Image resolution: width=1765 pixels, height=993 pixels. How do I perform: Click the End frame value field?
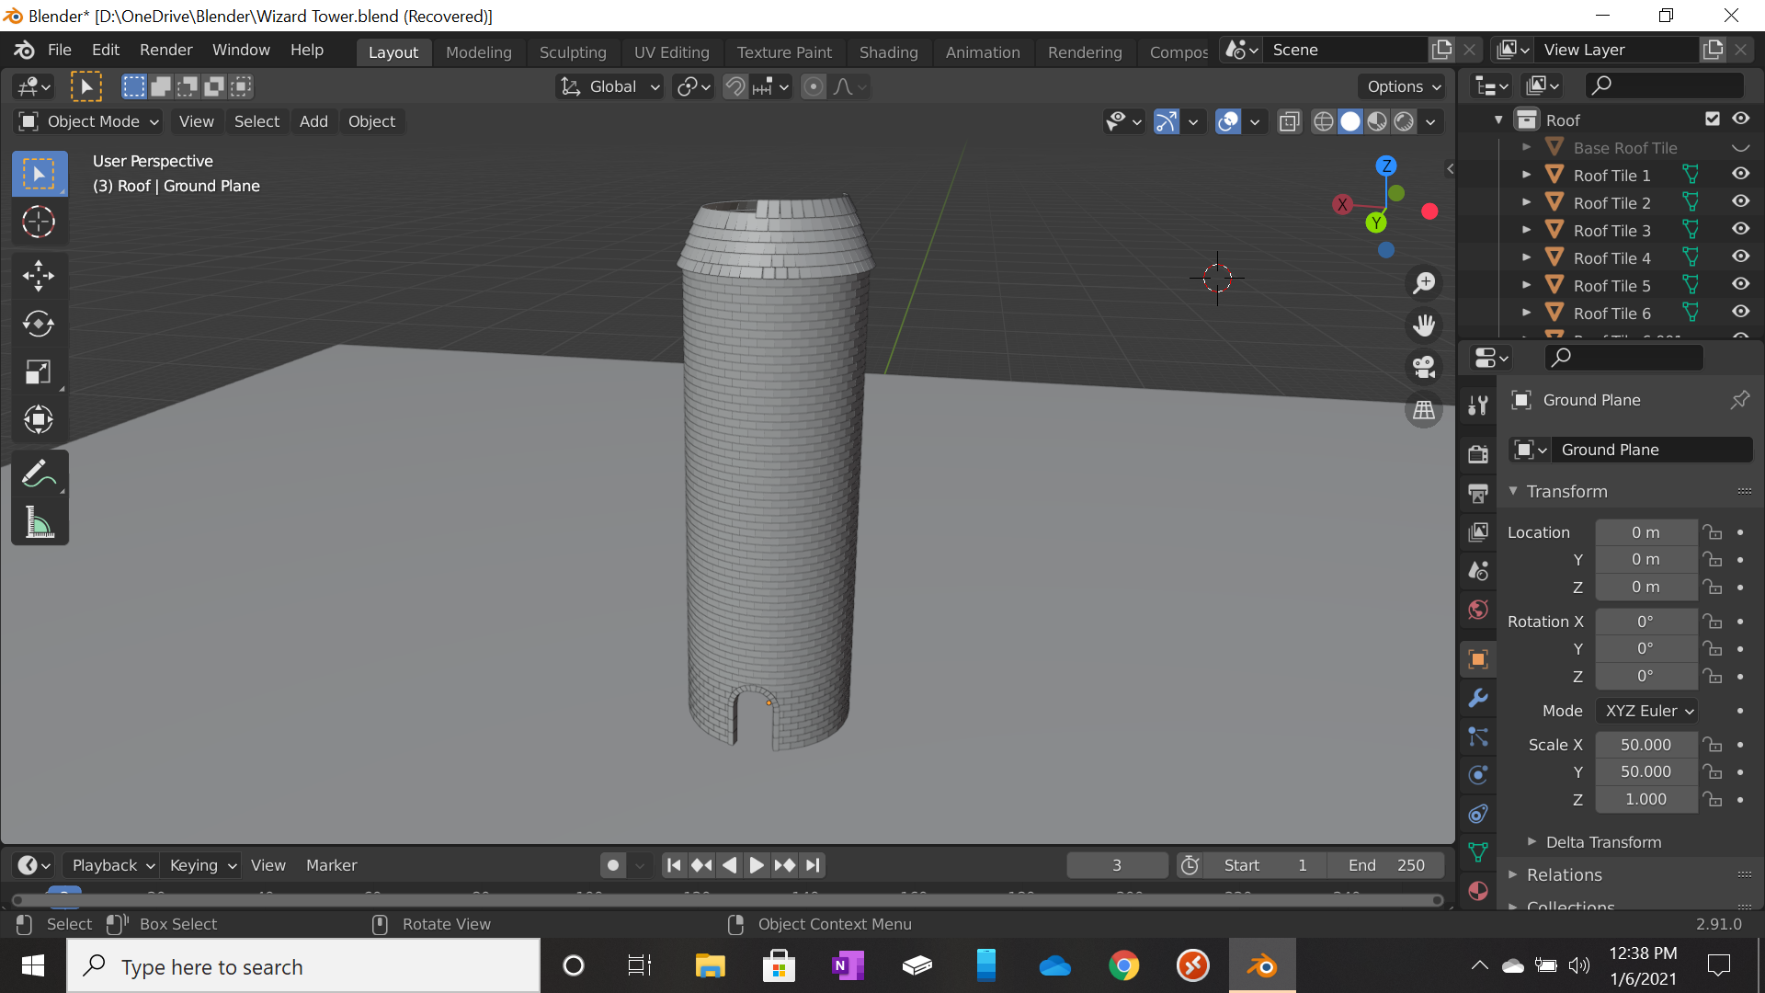(x=1387, y=865)
